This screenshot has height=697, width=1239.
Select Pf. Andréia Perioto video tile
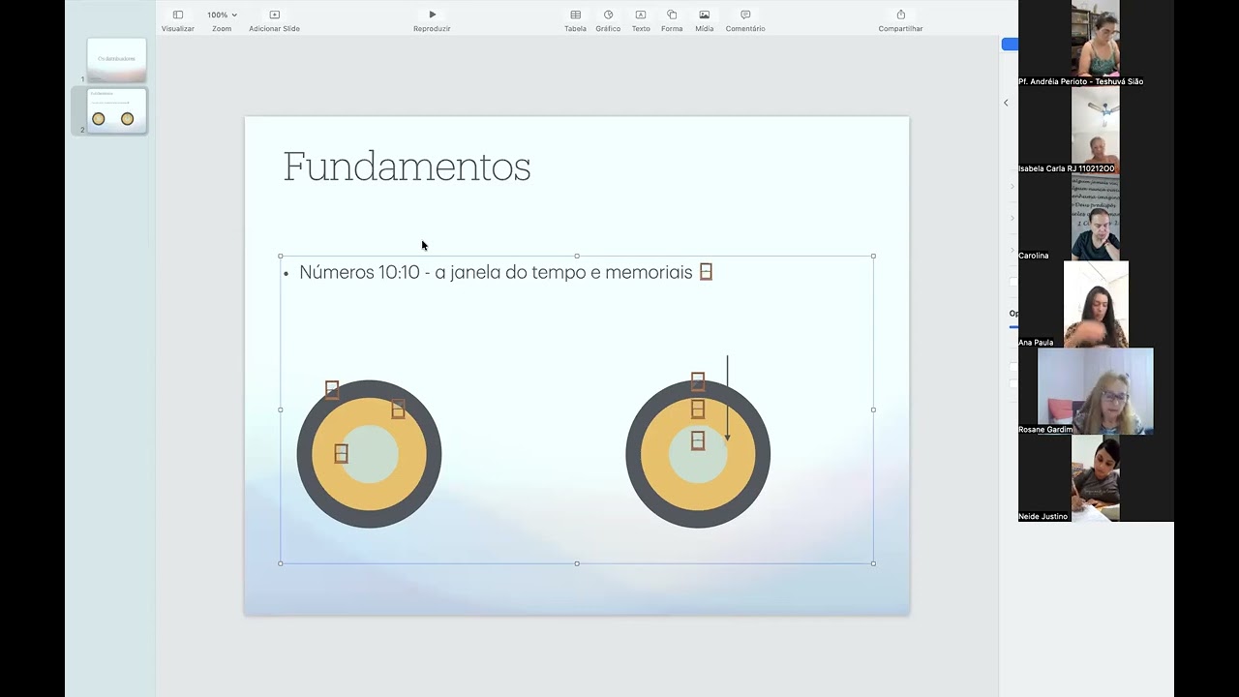coord(1095,44)
